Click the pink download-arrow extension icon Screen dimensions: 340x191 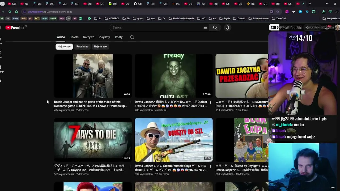pos(287,12)
